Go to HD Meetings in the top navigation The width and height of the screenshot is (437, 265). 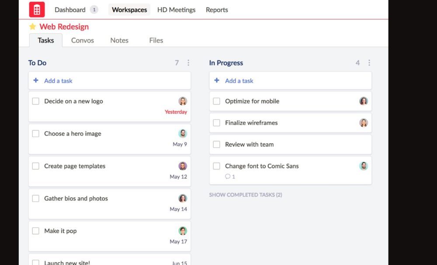pos(176,10)
